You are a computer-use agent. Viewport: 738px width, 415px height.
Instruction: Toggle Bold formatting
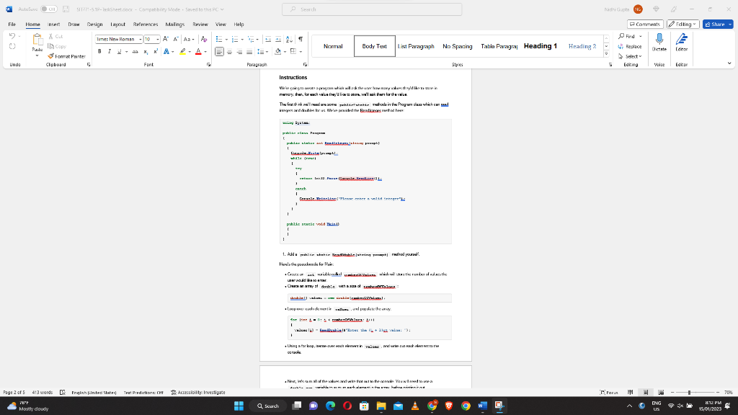click(x=99, y=51)
